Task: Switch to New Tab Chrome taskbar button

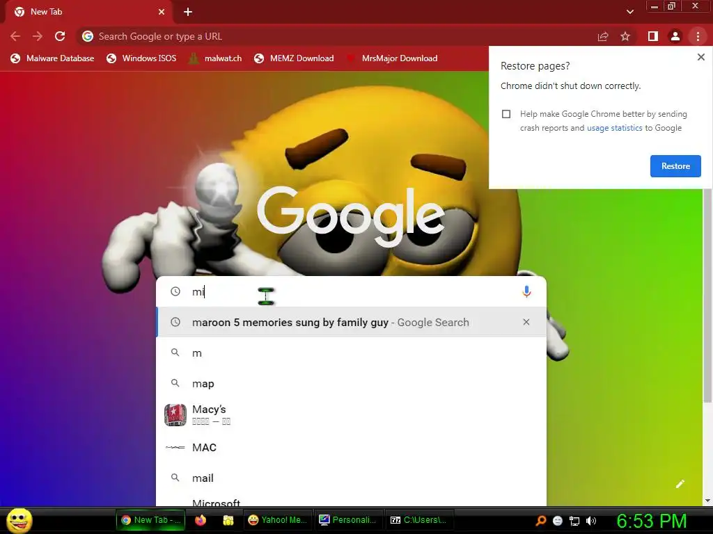Action: [151, 520]
